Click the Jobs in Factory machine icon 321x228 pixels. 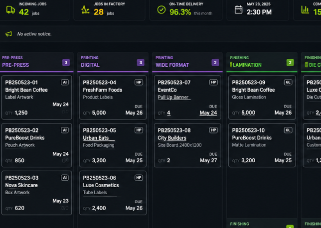click(x=85, y=9)
